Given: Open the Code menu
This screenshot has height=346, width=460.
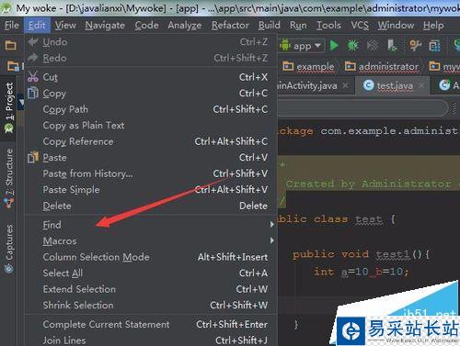Looking at the screenshot, I should click(146, 25).
